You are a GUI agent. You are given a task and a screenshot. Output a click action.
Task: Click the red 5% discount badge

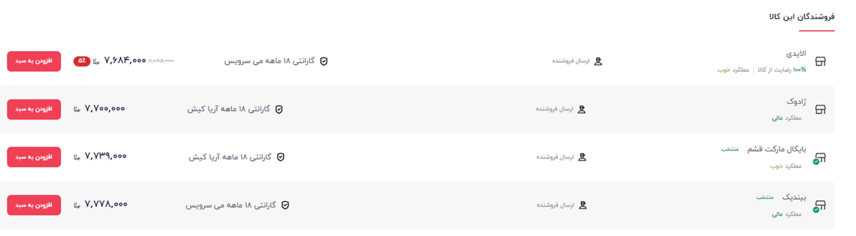pyautogui.click(x=82, y=61)
